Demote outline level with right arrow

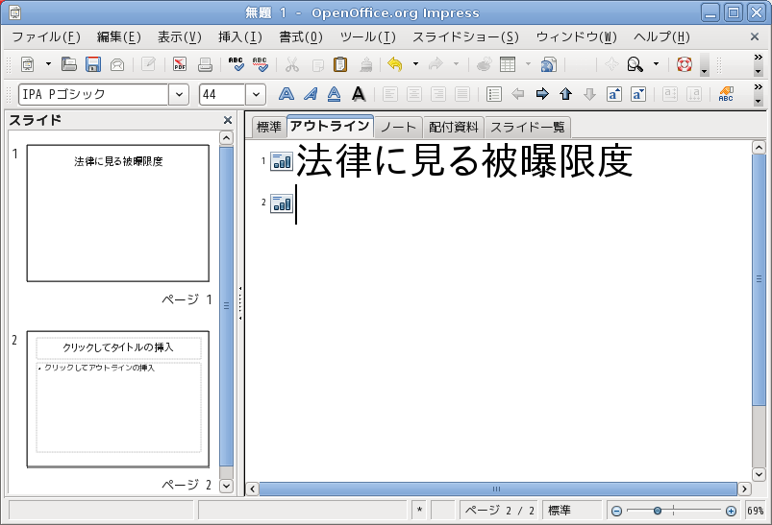coord(541,94)
